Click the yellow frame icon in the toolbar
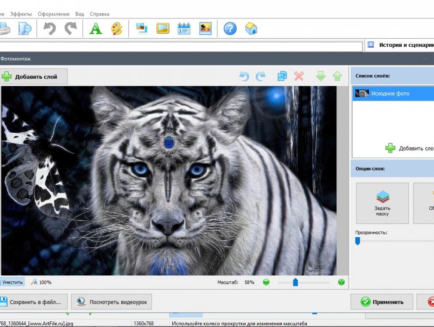 tap(163, 28)
